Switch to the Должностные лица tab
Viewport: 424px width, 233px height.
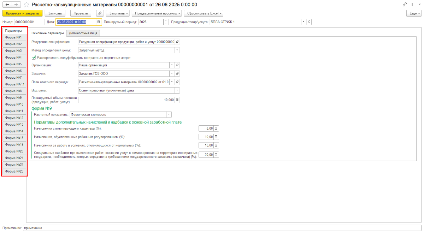click(83, 33)
